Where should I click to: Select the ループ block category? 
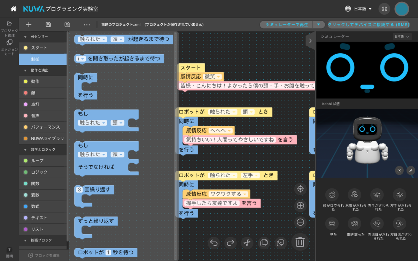(x=37, y=161)
